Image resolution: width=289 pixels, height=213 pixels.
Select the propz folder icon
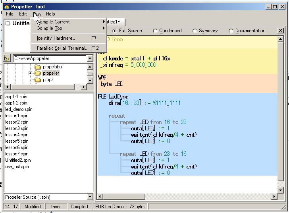[38, 80]
